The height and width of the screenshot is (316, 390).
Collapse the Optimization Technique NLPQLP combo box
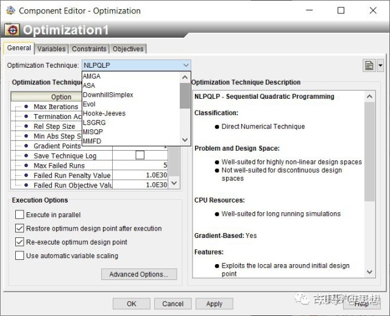pyautogui.click(x=185, y=65)
